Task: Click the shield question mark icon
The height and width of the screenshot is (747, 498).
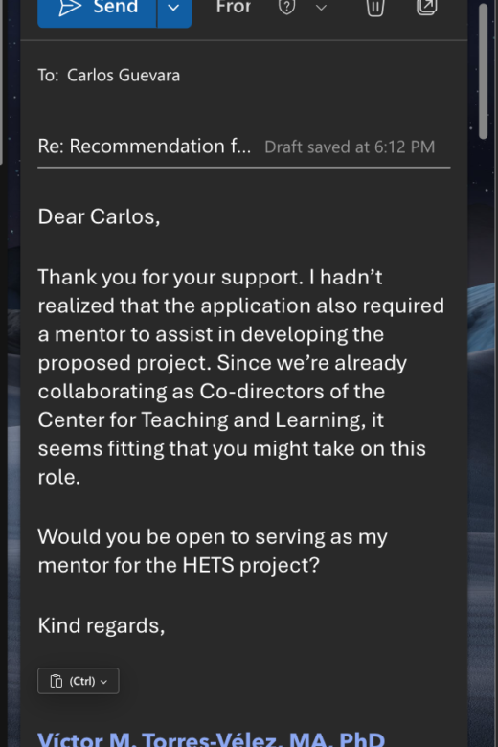Action: 287,7
